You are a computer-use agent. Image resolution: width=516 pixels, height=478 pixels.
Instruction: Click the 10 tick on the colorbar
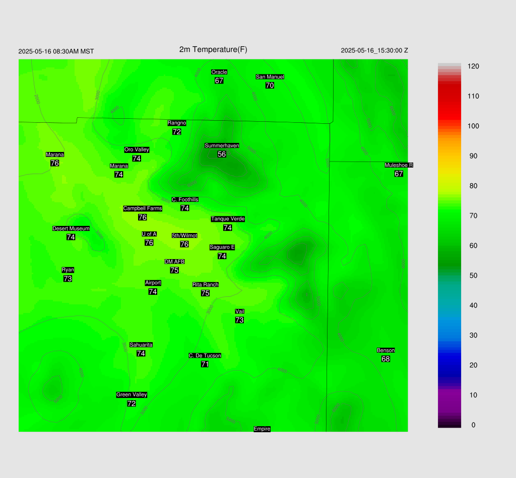[473, 395]
